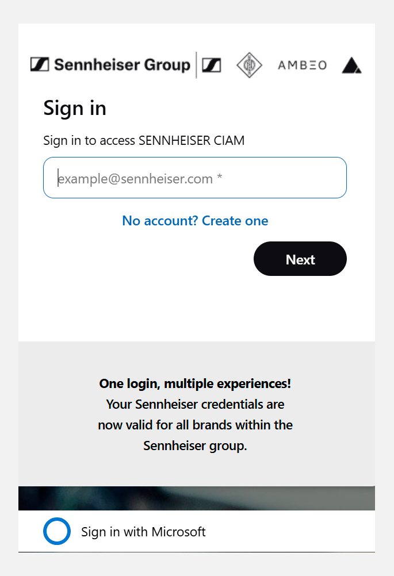
Task: Open the No account? Create one link
Action: pos(195,221)
